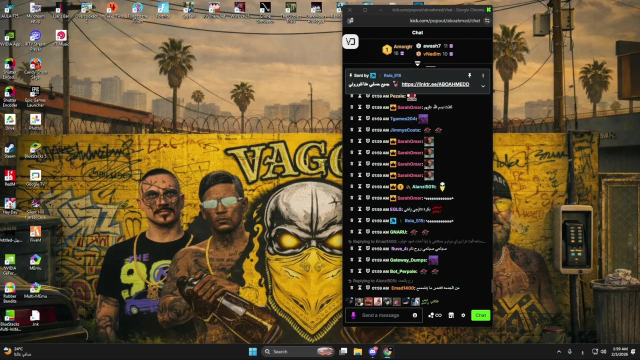Screen dimensions: 640x360
Task: Open the weather widget showing 24°C
Action: pyautogui.click(x=18, y=351)
